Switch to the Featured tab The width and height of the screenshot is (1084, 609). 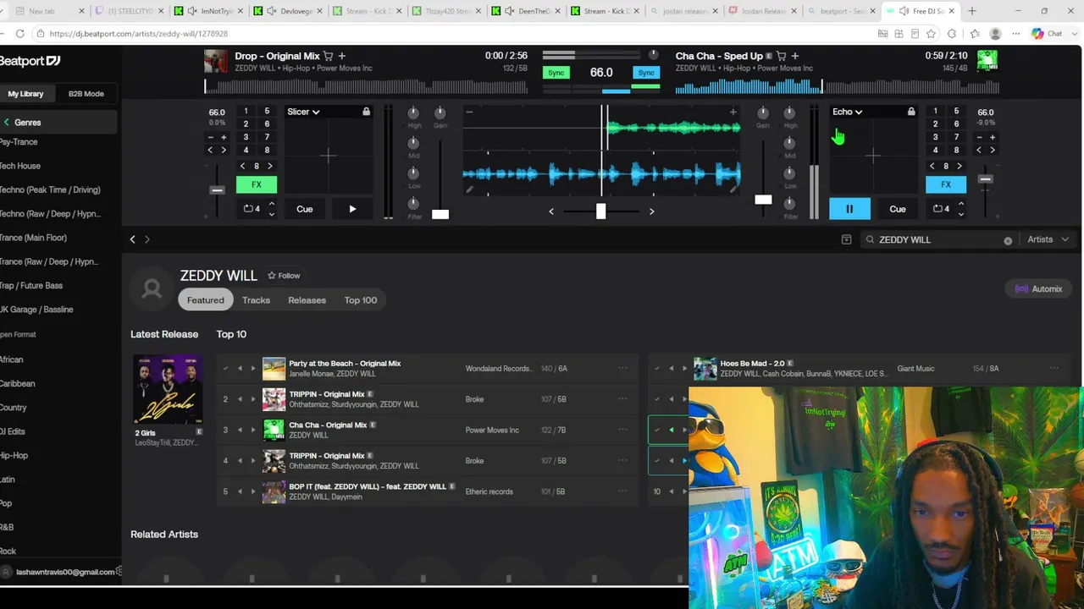(x=206, y=300)
